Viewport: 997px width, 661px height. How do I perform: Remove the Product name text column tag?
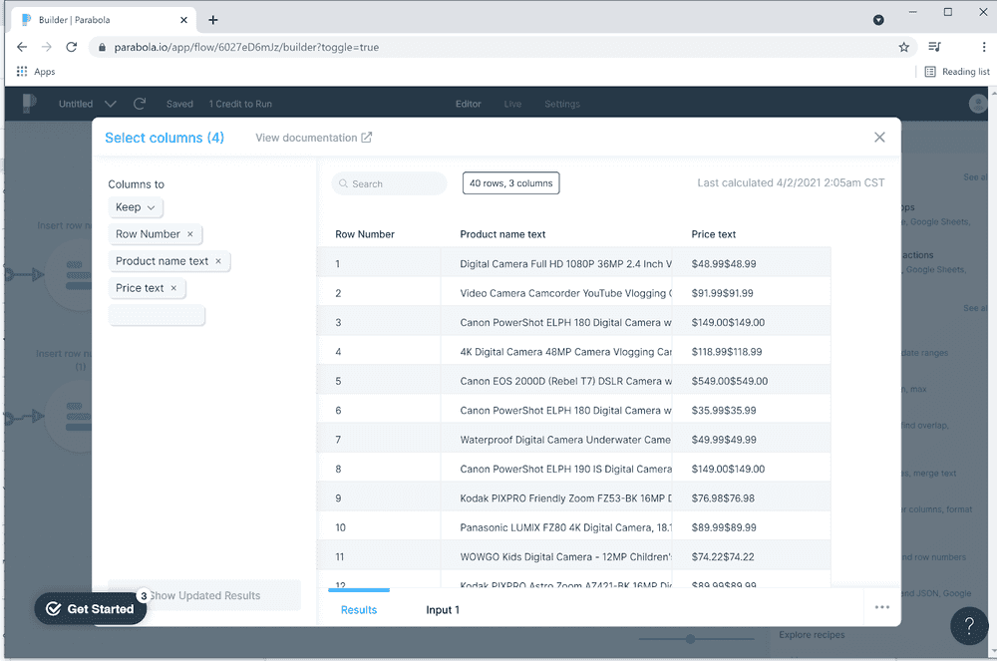[218, 261]
